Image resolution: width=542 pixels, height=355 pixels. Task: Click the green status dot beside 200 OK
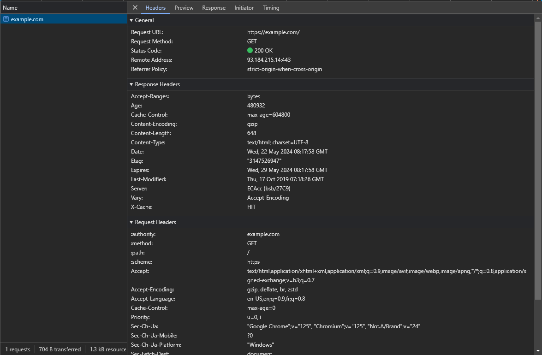pyautogui.click(x=250, y=51)
